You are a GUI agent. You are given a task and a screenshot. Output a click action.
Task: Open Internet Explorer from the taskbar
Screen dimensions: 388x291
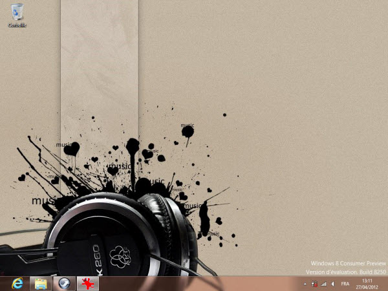point(17,283)
